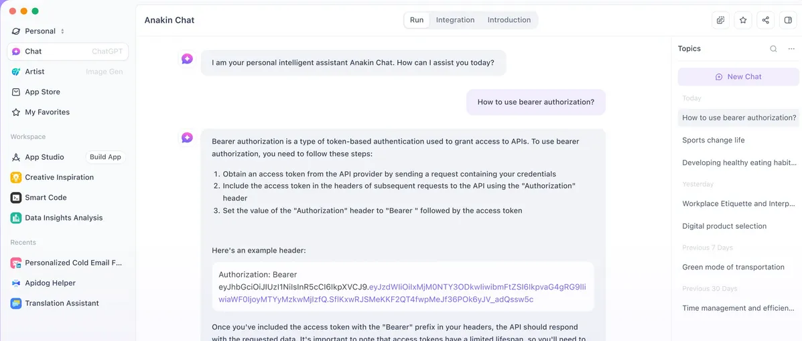Open the Translation Assistant recent app

62,303
